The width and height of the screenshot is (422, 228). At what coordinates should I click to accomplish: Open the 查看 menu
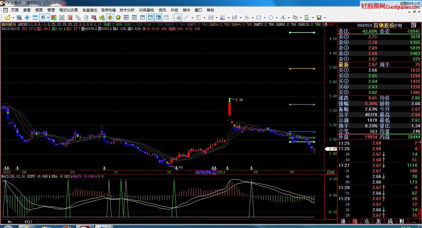27,10
